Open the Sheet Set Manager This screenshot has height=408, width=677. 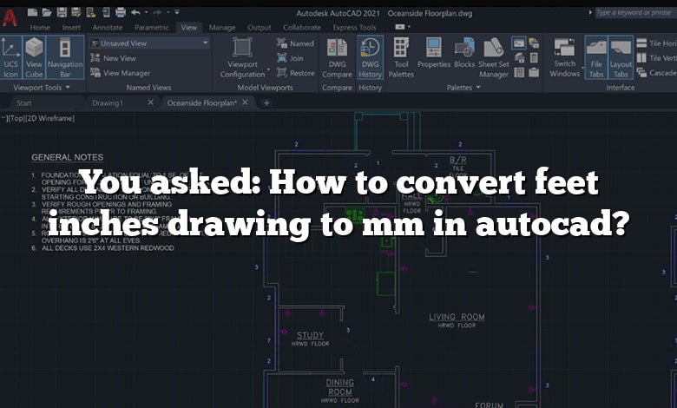point(494,57)
